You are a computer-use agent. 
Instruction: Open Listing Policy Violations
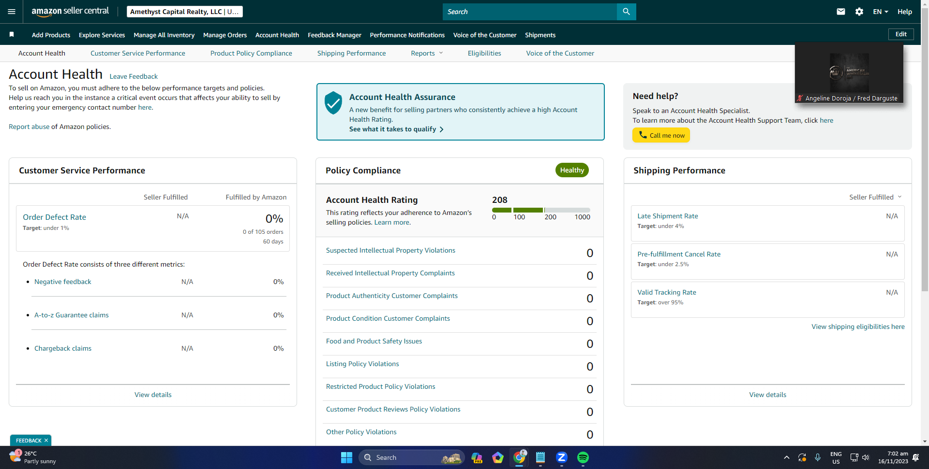click(362, 364)
